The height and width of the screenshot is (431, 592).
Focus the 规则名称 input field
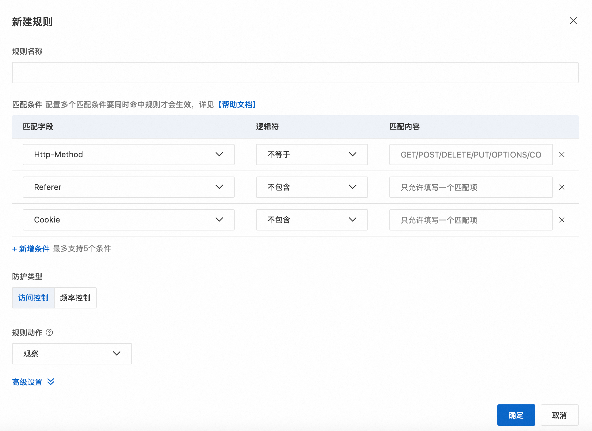pyautogui.click(x=295, y=73)
